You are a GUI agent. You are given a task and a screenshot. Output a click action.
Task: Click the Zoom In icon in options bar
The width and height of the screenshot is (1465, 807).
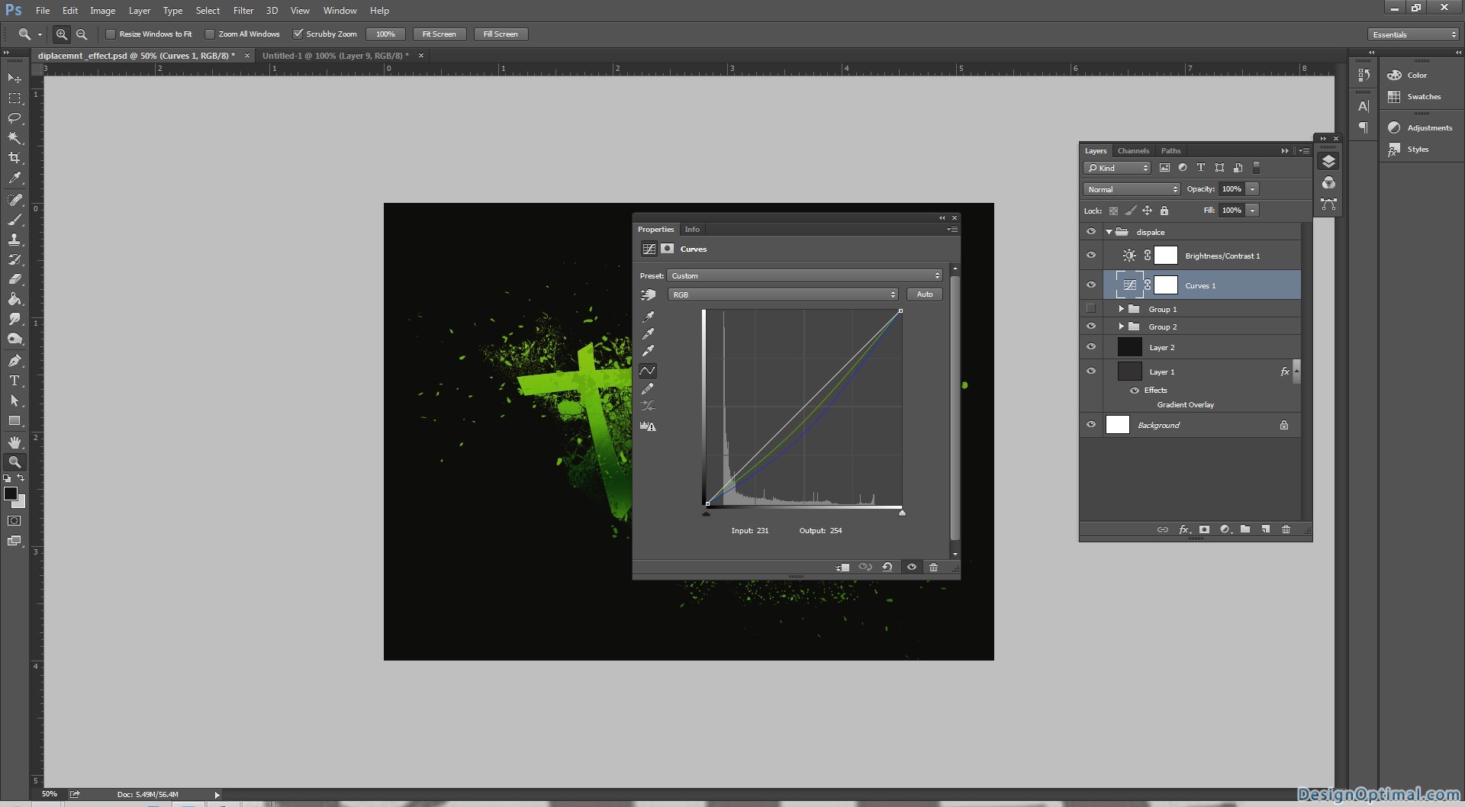62,34
